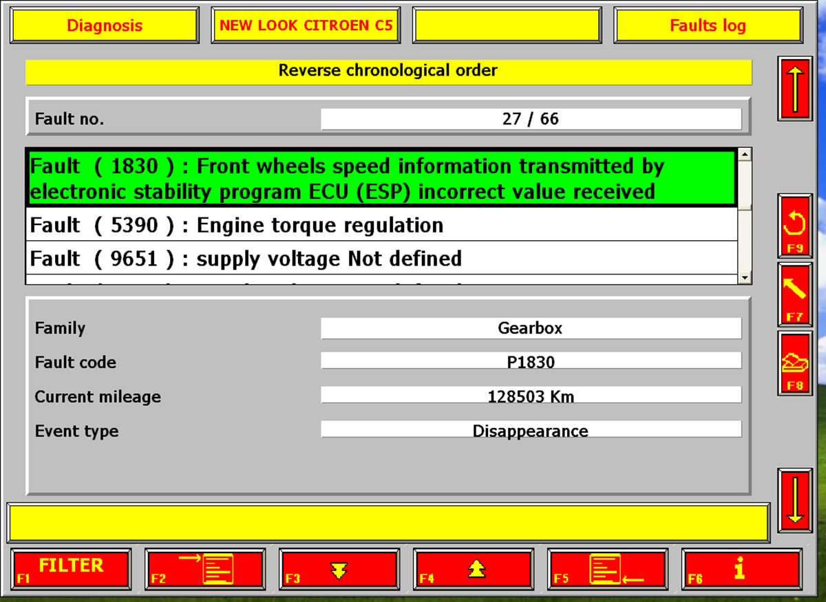Click the Current mileage label
Screen dimensions: 826x602
pyautogui.click(x=98, y=397)
